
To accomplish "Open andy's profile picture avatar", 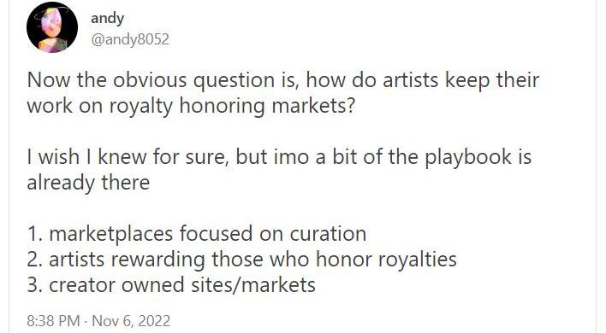I will [52, 27].
